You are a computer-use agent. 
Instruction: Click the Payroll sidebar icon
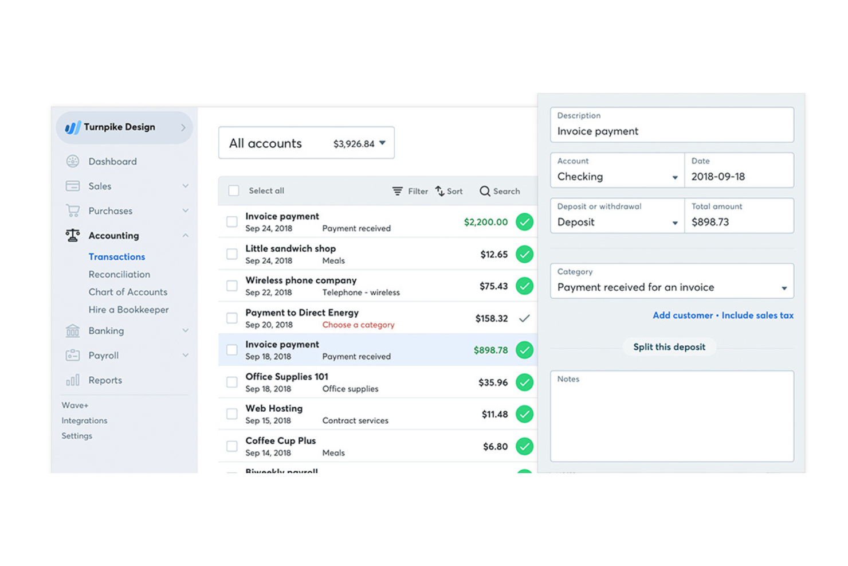click(73, 355)
